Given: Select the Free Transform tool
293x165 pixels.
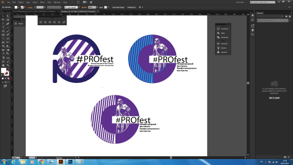Looking at the screenshot, I should click(x=8, y=42).
